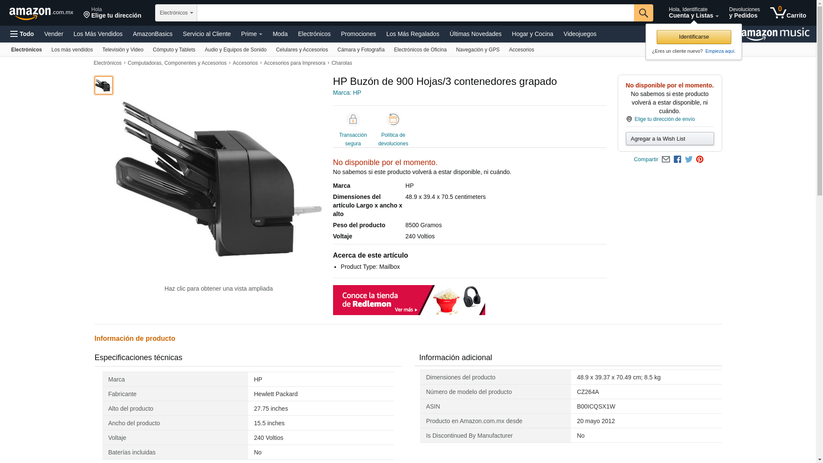Viewport: 823px width, 463px height.
Task: Expand the Electrónicos search category dropdown
Action: 176,13
